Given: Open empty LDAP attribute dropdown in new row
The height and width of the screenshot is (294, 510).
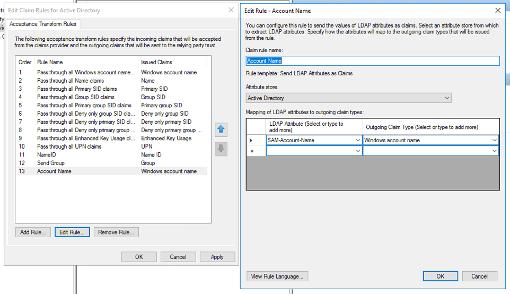Looking at the screenshot, I should click(358, 151).
